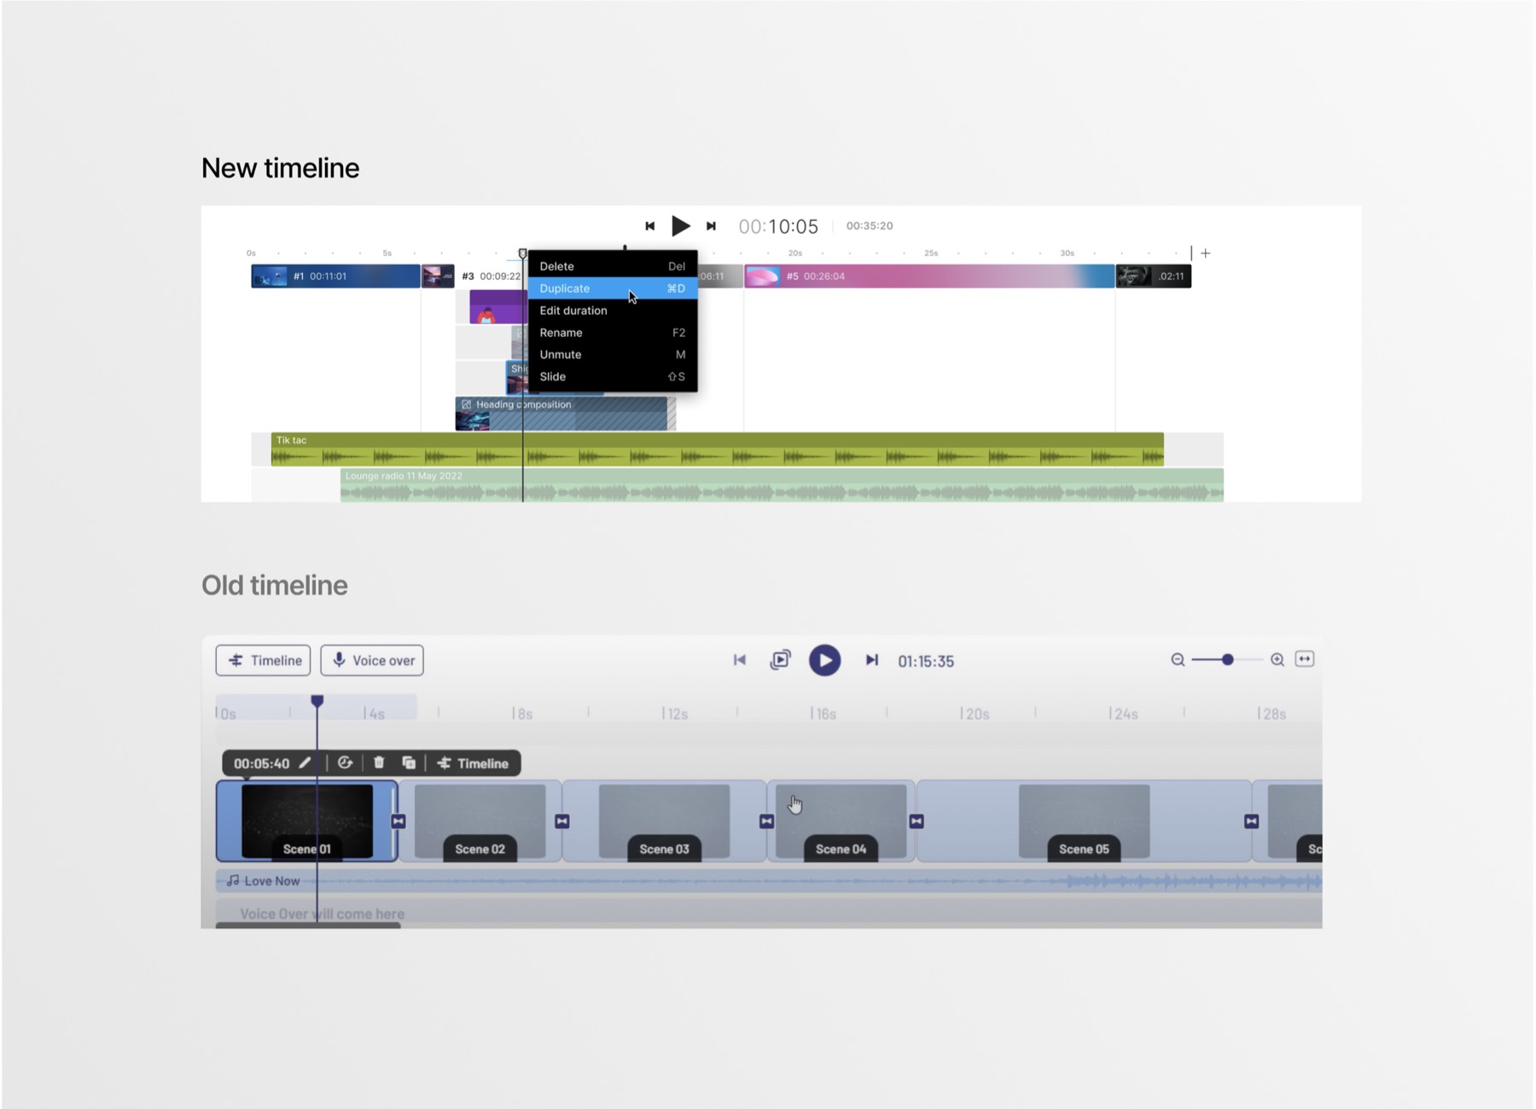
Task: Click the zoom slider handle
Action: (x=1227, y=659)
